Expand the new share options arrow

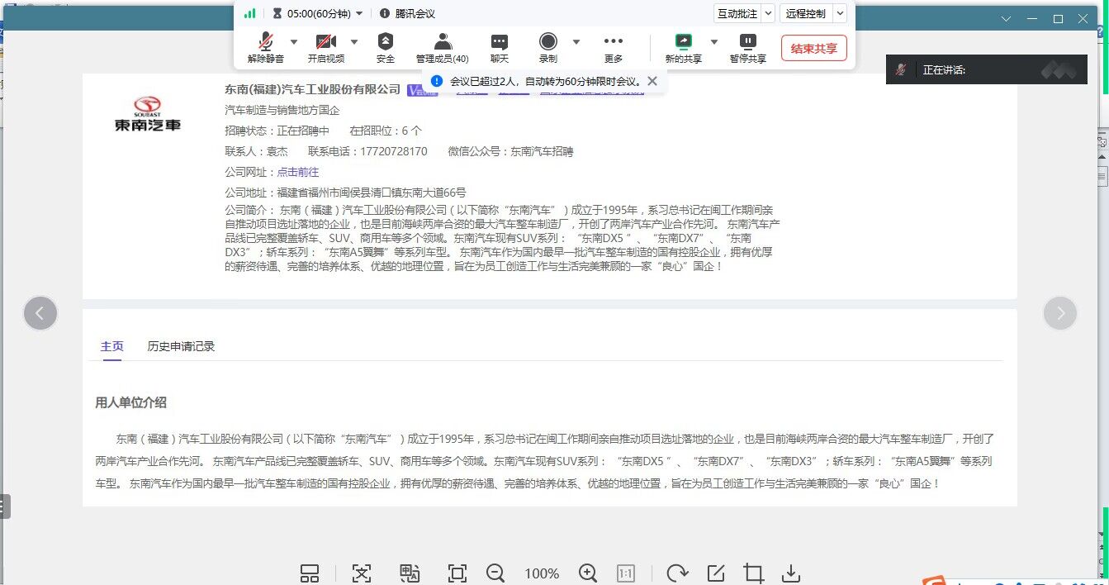[x=714, y=41]
